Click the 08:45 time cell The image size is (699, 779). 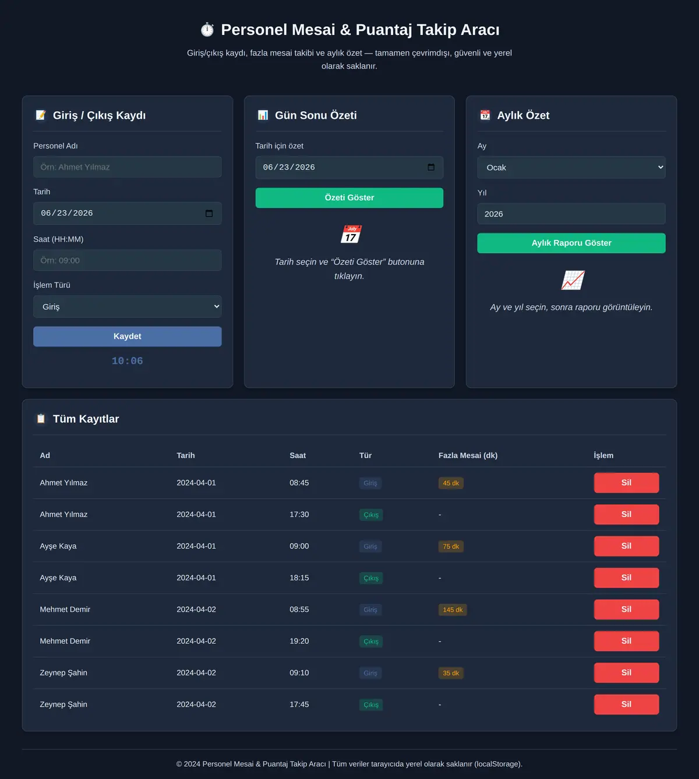point(299,483)
